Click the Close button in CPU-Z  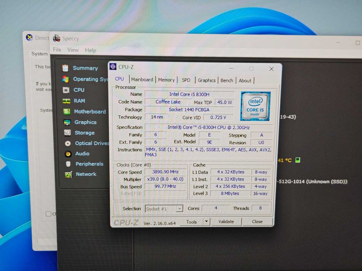pos(257,221)
